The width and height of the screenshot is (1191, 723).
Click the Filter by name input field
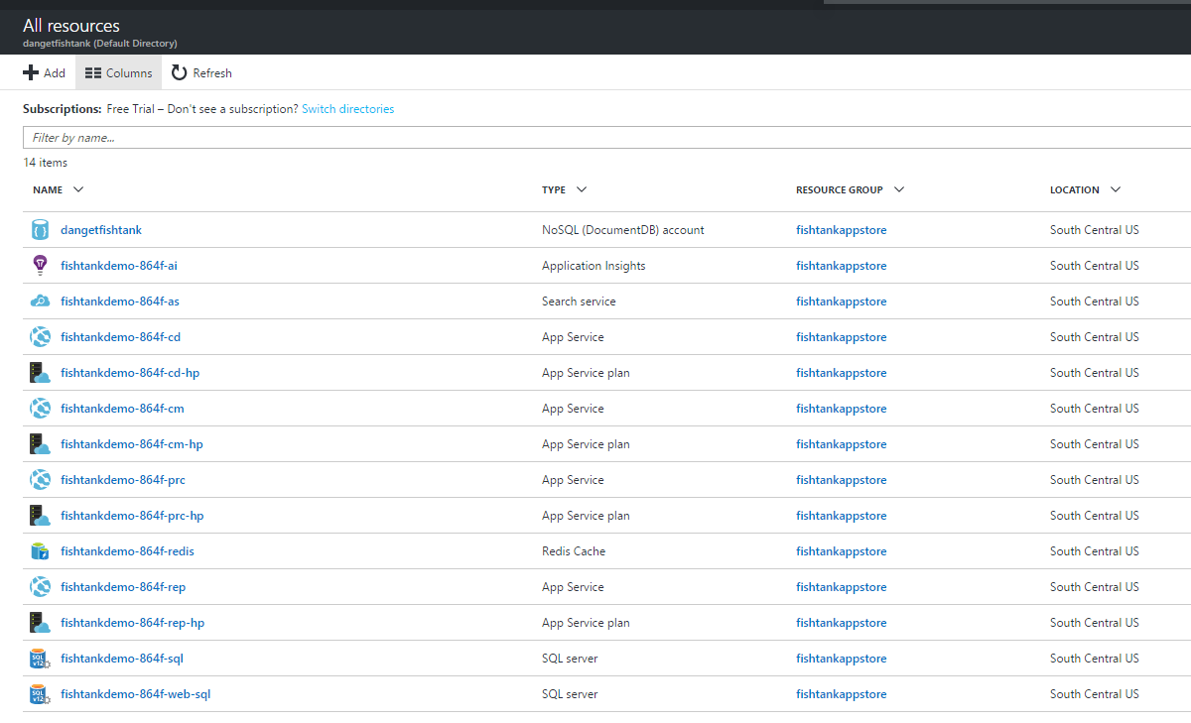click(x=606, y=138)
